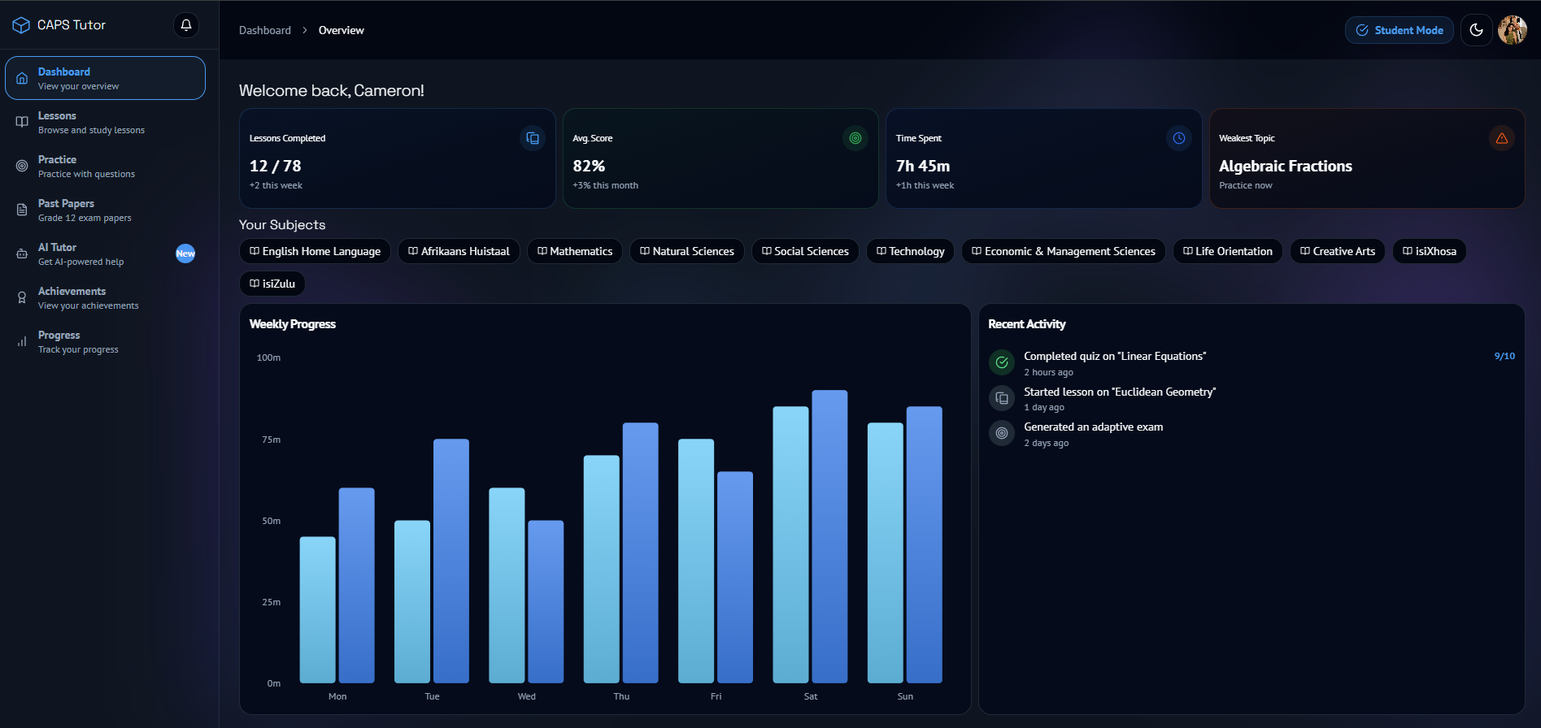Open the user profile avatar
Viewport: 1541px width, 728px height.
pos(1512,30)
